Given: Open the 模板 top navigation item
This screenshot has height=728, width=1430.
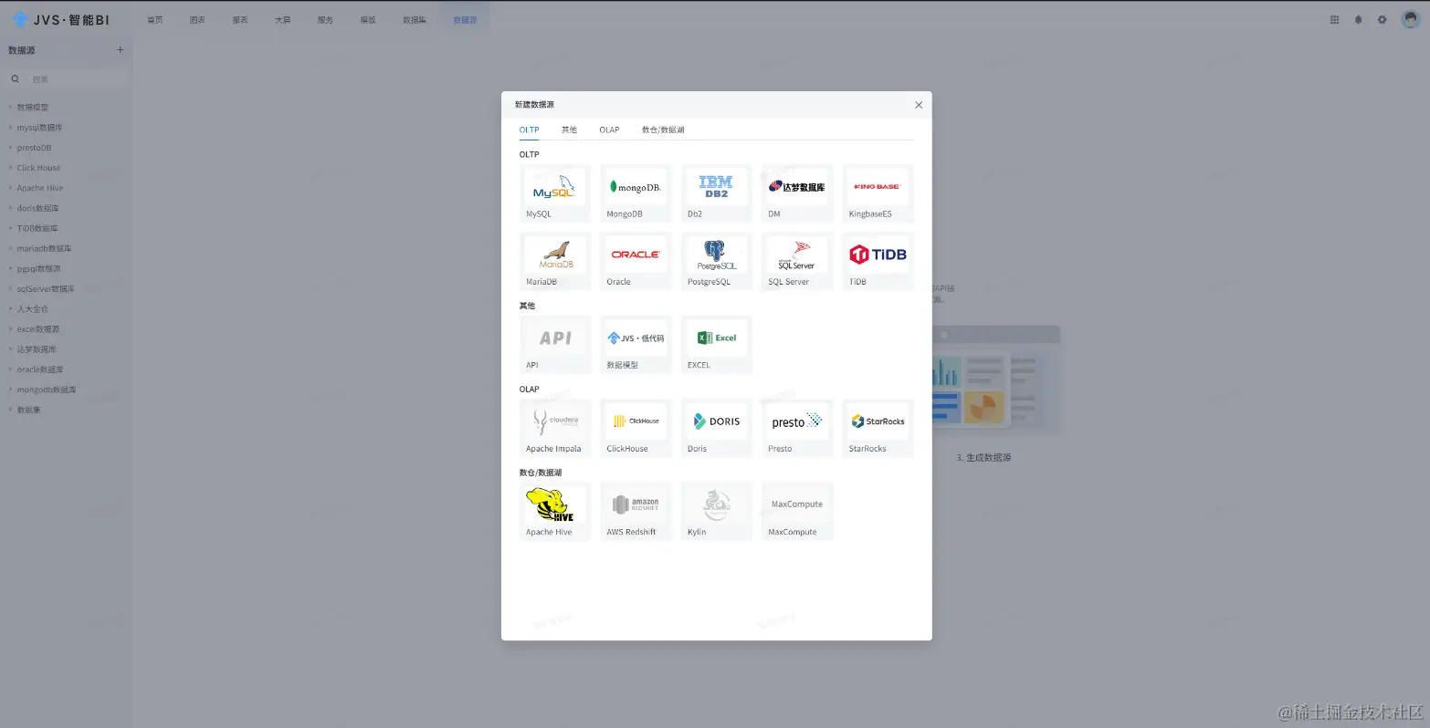Looking at the screenshot, I should (368, 20).
